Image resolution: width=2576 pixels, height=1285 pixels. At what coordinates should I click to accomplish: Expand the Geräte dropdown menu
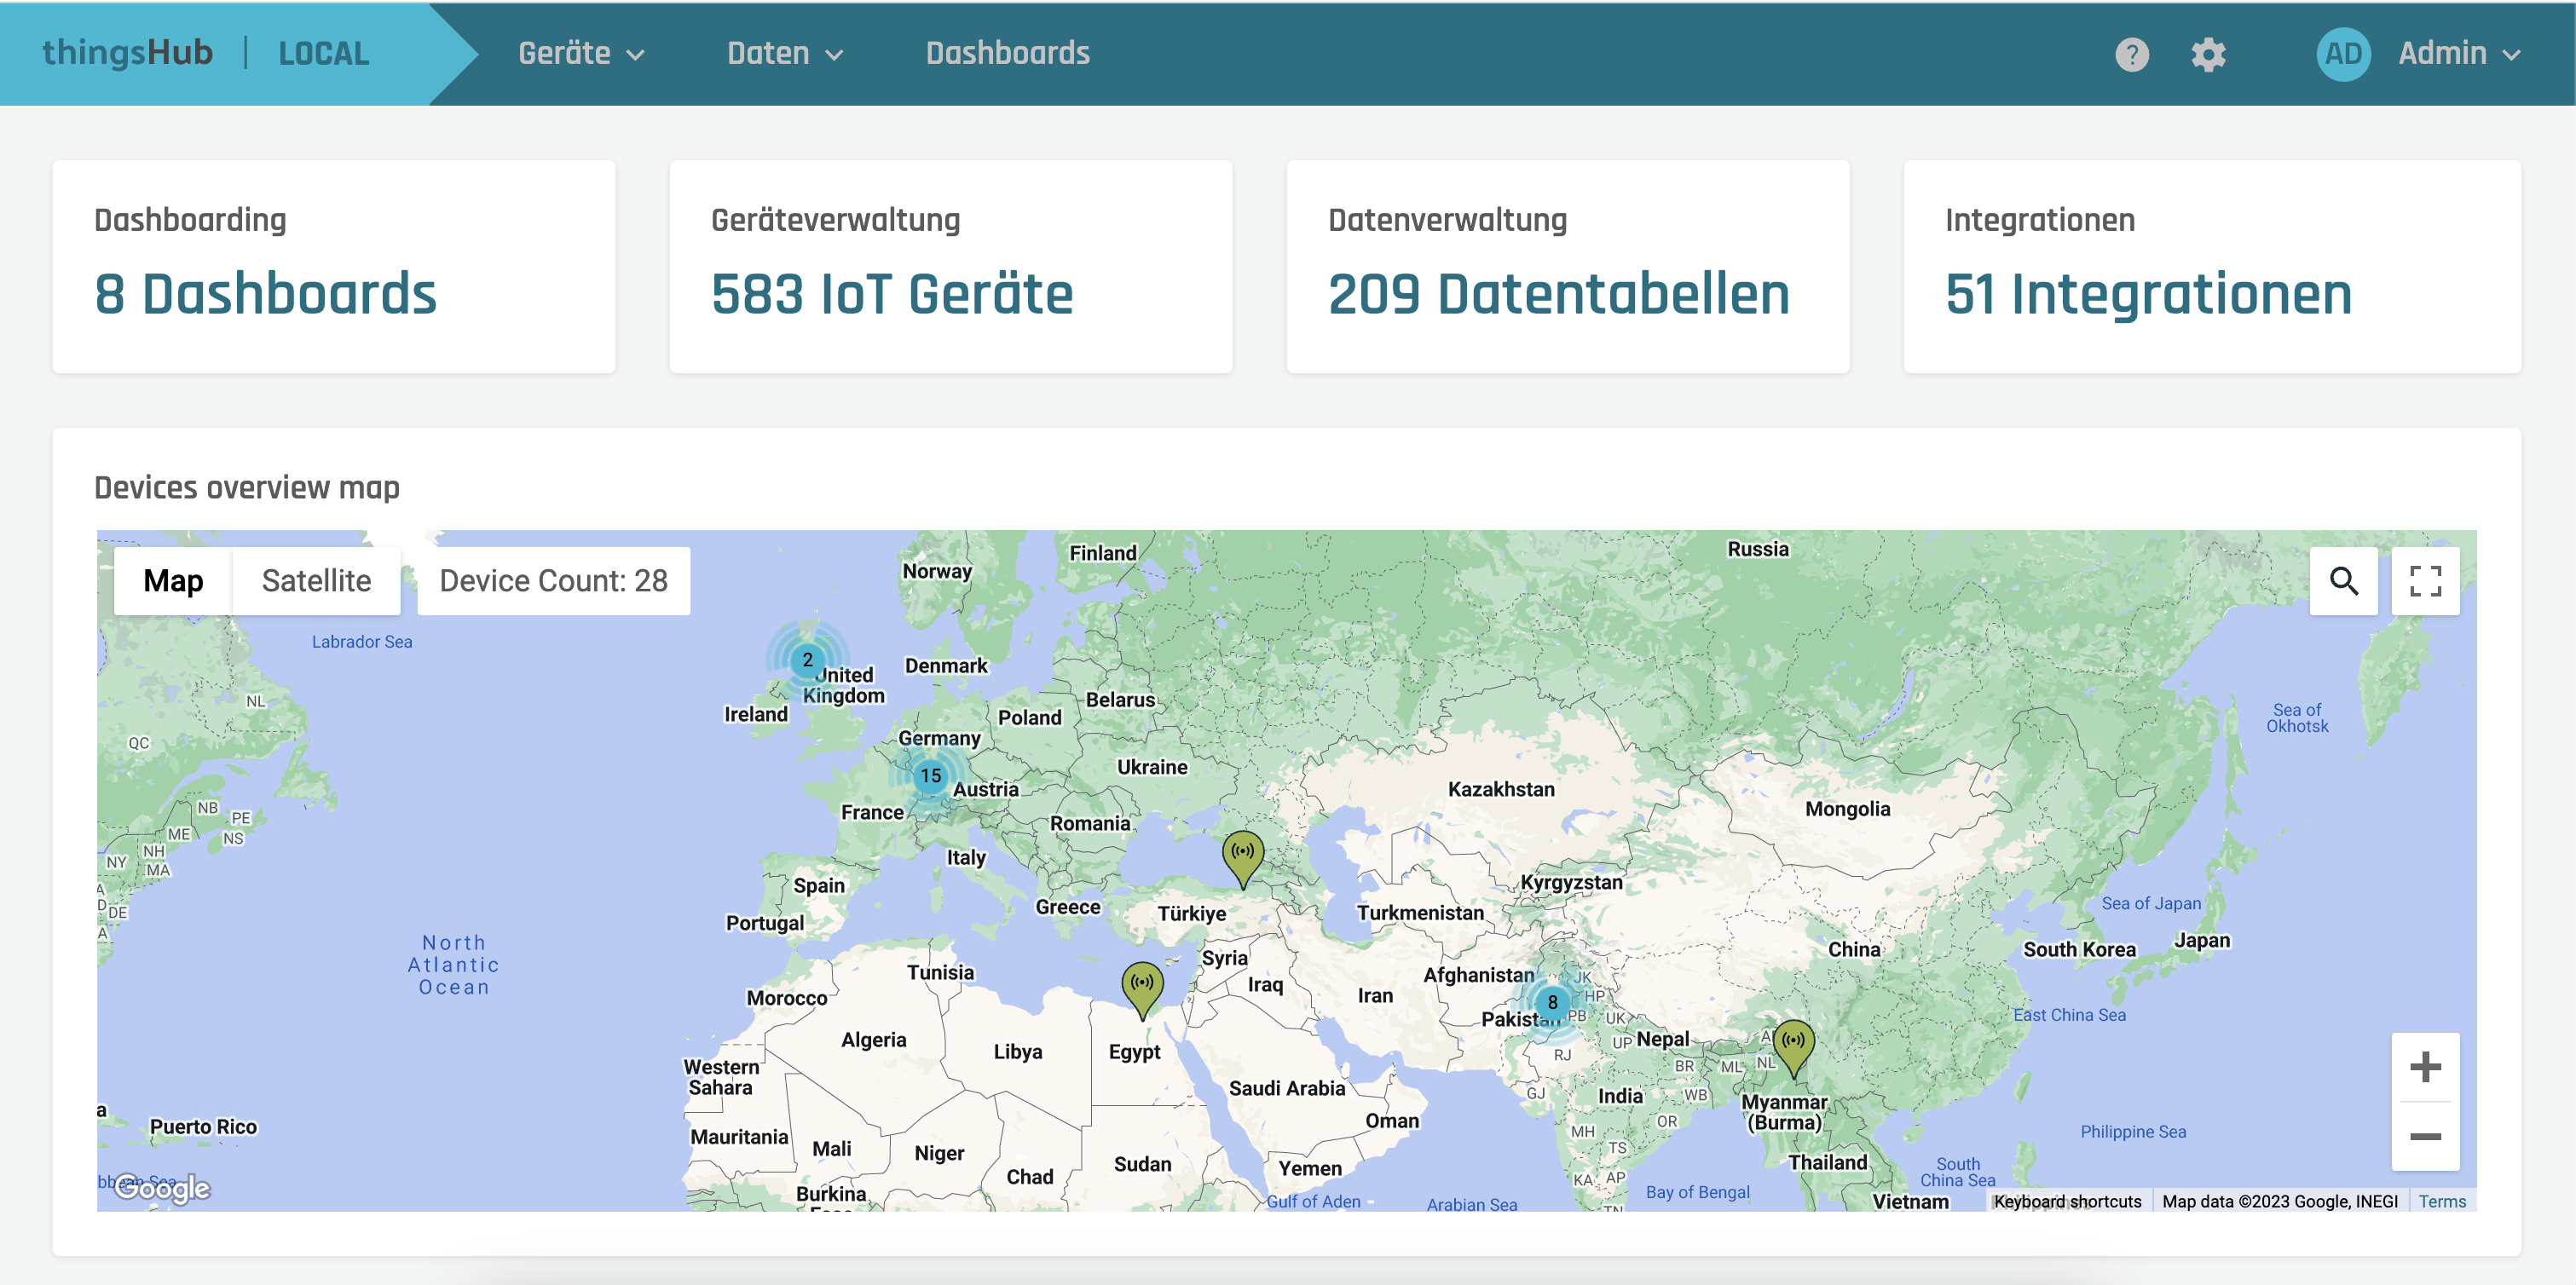tap(581, 54)
